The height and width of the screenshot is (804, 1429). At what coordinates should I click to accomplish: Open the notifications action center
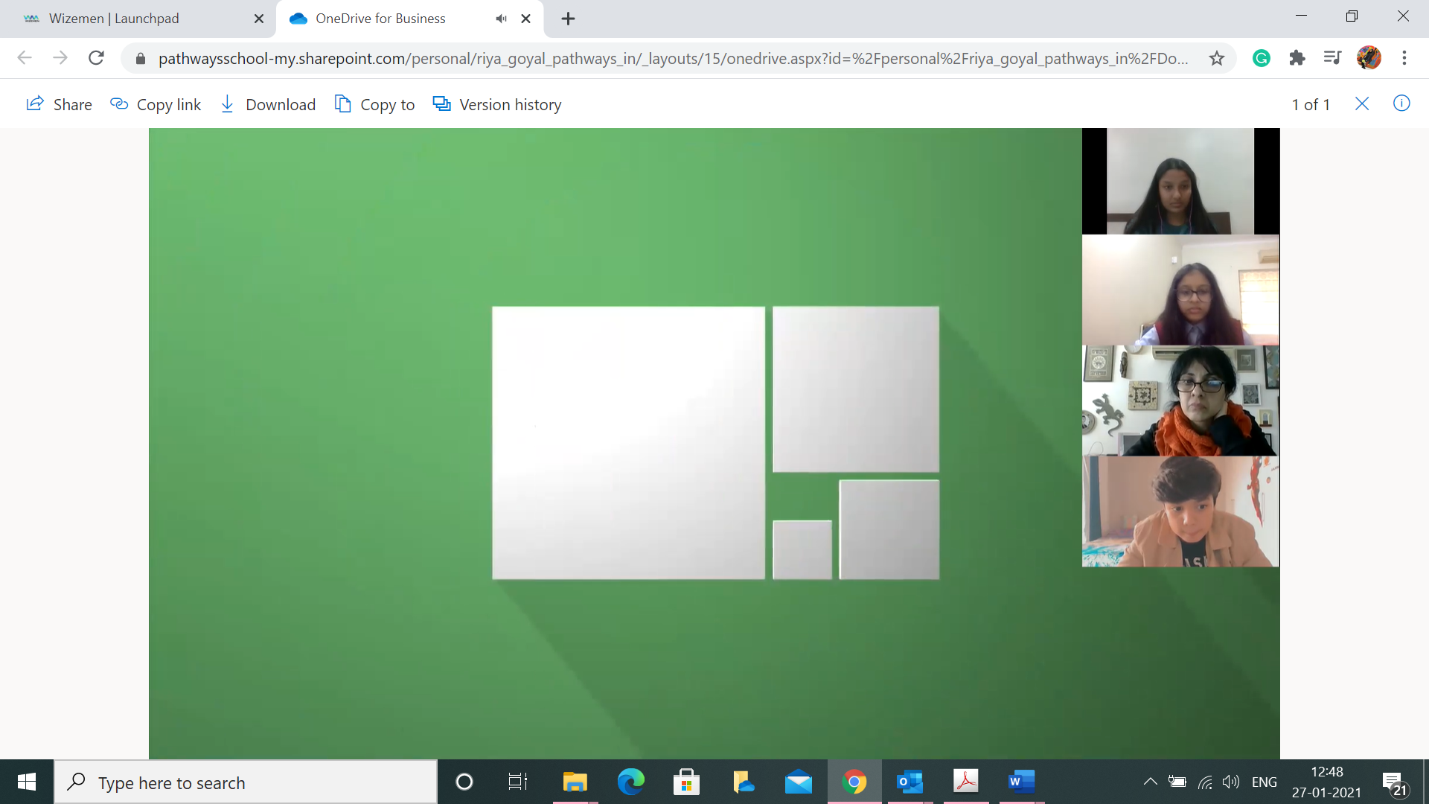1395,783
